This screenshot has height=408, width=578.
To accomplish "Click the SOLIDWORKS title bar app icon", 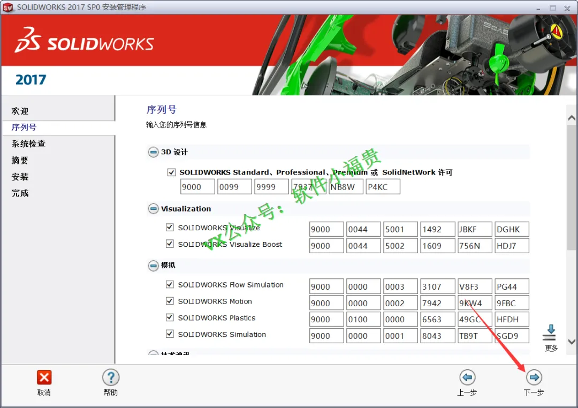I will tap(7, 7).
